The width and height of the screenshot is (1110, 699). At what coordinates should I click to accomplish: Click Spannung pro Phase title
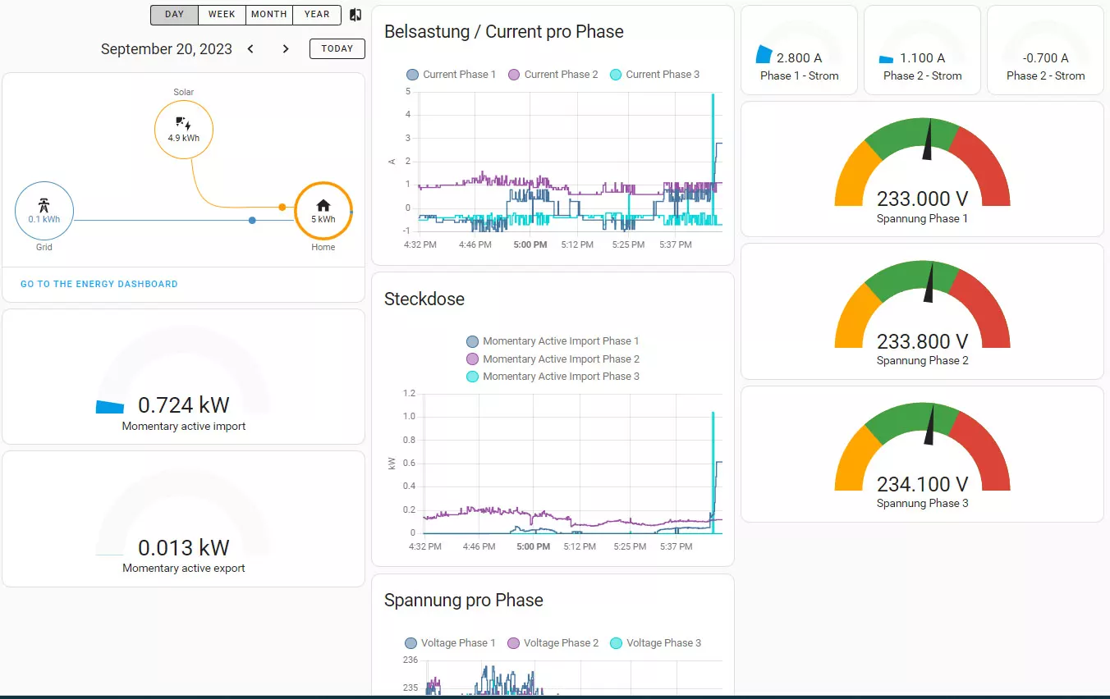pyautogui.click(x=464, y=601)
